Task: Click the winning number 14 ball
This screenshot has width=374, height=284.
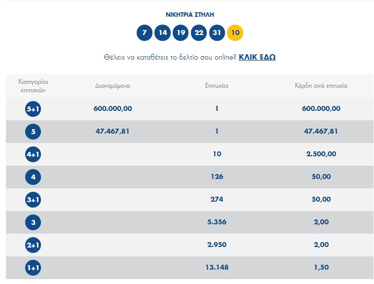Action: 163,33
